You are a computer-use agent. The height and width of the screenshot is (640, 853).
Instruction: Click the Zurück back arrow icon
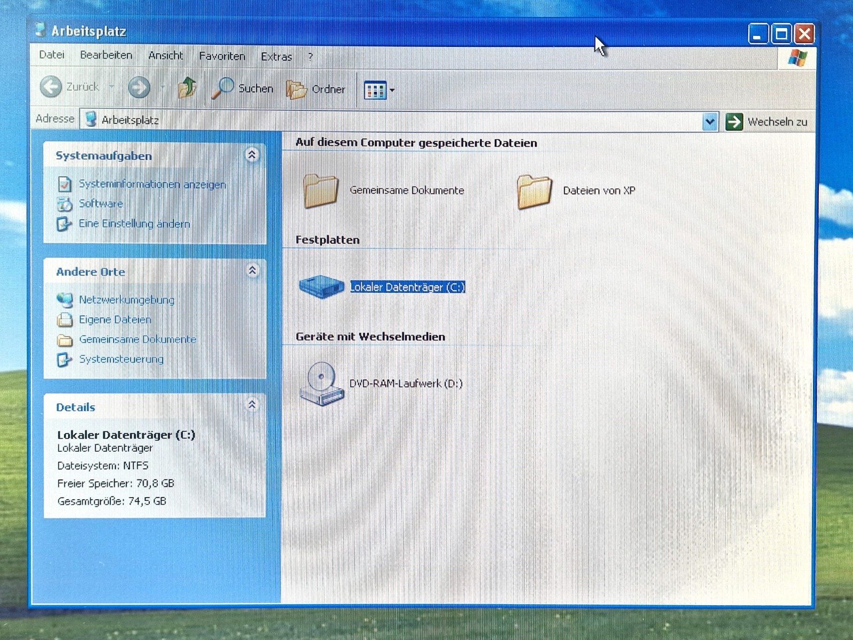pos(51,86)
